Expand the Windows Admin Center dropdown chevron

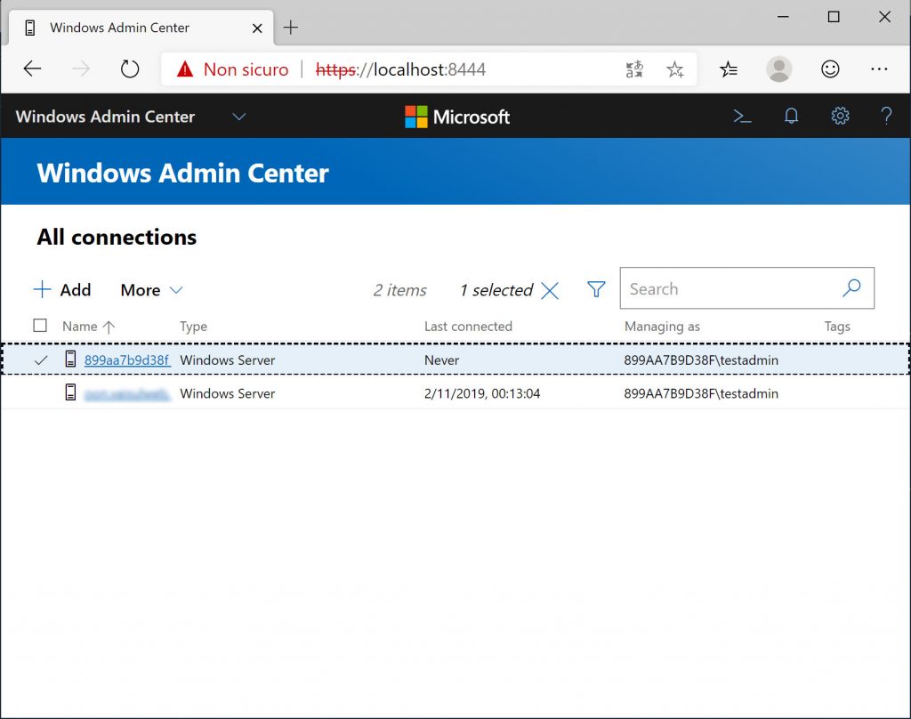pos(238,117)
